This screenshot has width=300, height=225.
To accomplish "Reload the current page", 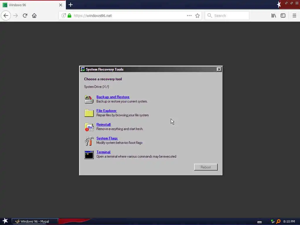I will [x=25, y=16].
